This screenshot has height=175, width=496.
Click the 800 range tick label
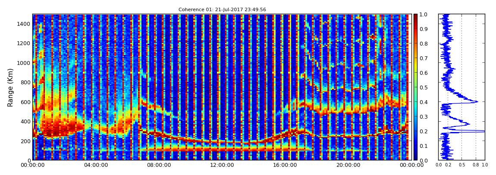coord(25,82)
